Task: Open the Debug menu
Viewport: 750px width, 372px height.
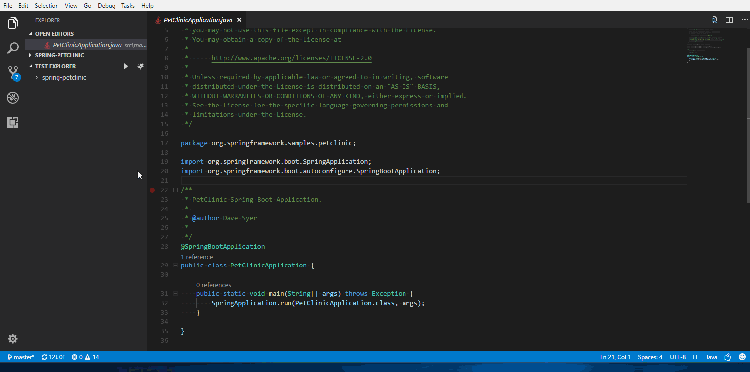Action: click(106, 5)
